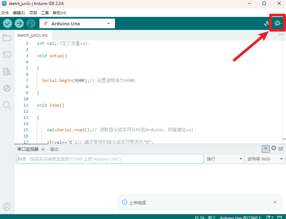
Task: Click the val=Serial.read() code line
Action: (121, 130)
